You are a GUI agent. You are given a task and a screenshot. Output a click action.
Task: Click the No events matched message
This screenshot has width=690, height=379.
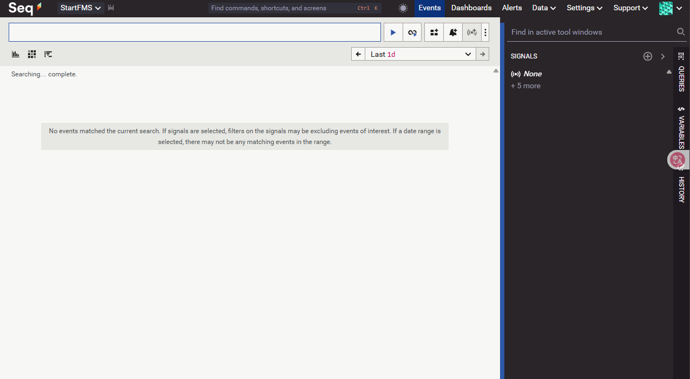point(245,136)
